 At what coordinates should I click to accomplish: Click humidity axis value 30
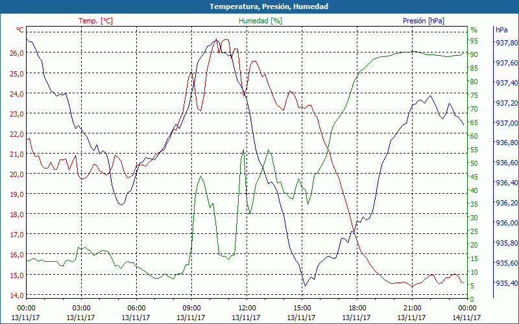click(x=474, y=218)
